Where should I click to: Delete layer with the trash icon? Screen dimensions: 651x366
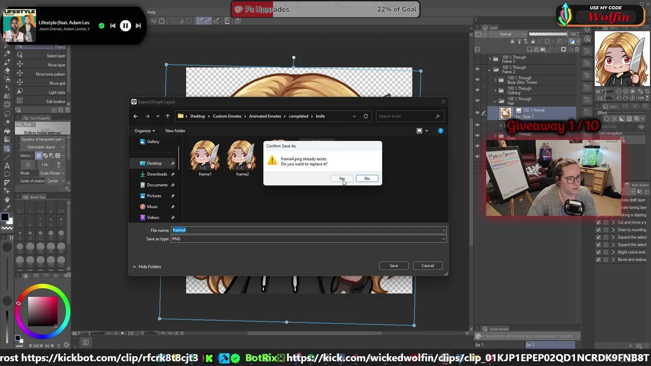[577, 49]
